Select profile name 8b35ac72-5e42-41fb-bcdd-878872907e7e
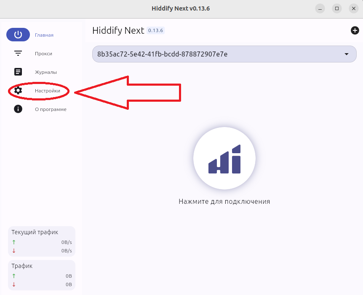 point(162,54)
